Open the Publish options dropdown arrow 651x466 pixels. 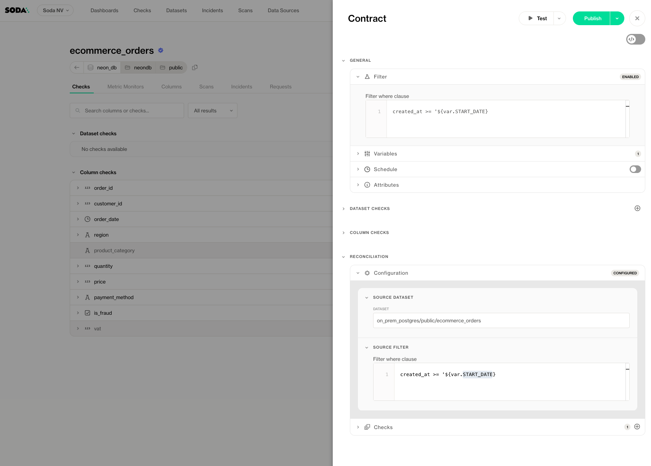coord(617,18)
